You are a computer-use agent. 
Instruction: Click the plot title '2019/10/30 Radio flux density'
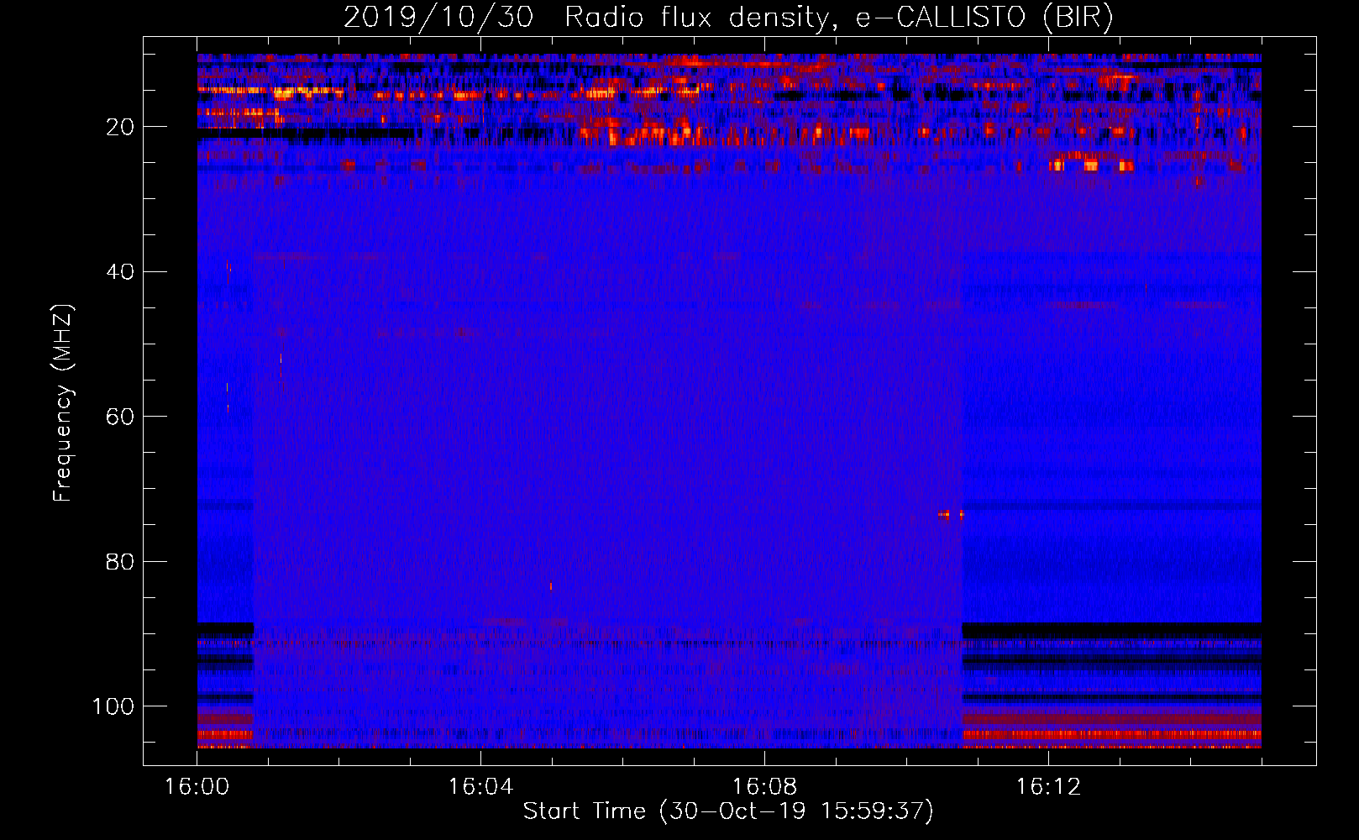585,17
